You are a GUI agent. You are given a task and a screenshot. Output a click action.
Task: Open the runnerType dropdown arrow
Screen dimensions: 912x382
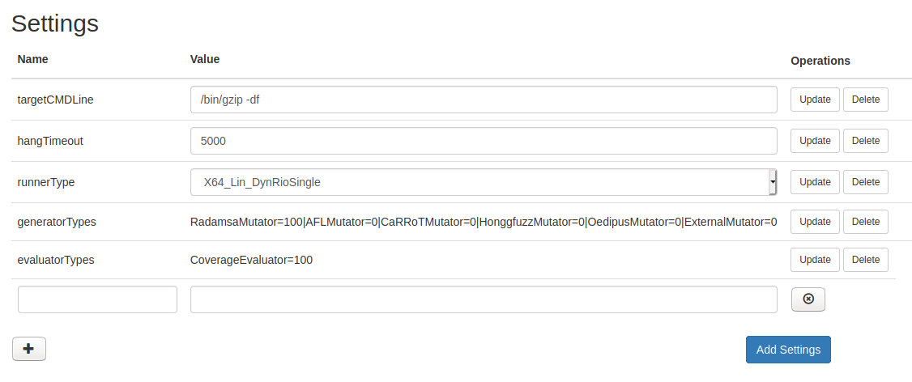(773, 182)
